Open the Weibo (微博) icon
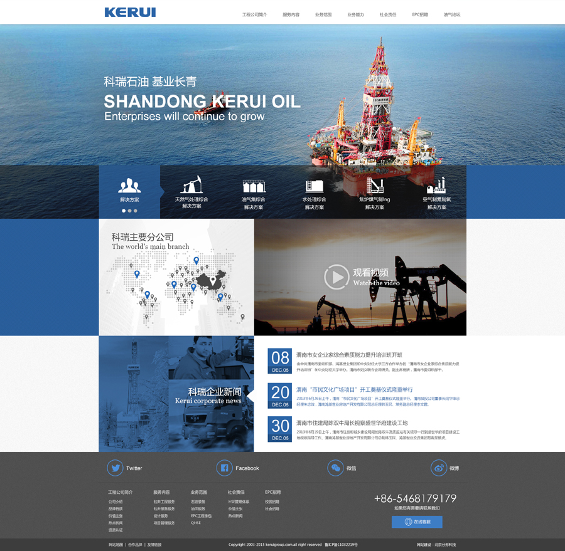The image size is (565, 551). [x=438, y=468]
